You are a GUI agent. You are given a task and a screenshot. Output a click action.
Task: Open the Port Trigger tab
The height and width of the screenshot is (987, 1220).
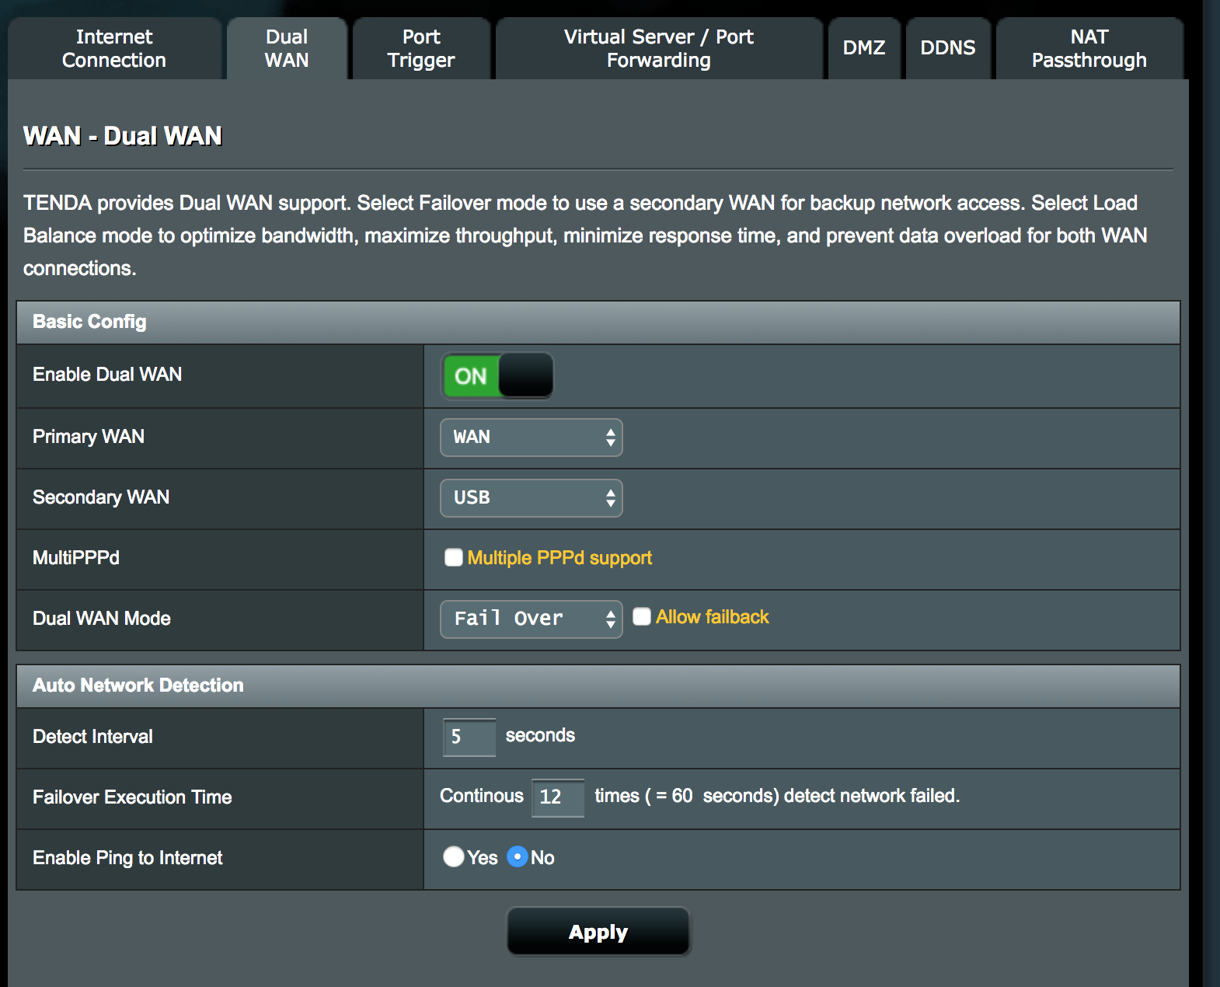421,48
